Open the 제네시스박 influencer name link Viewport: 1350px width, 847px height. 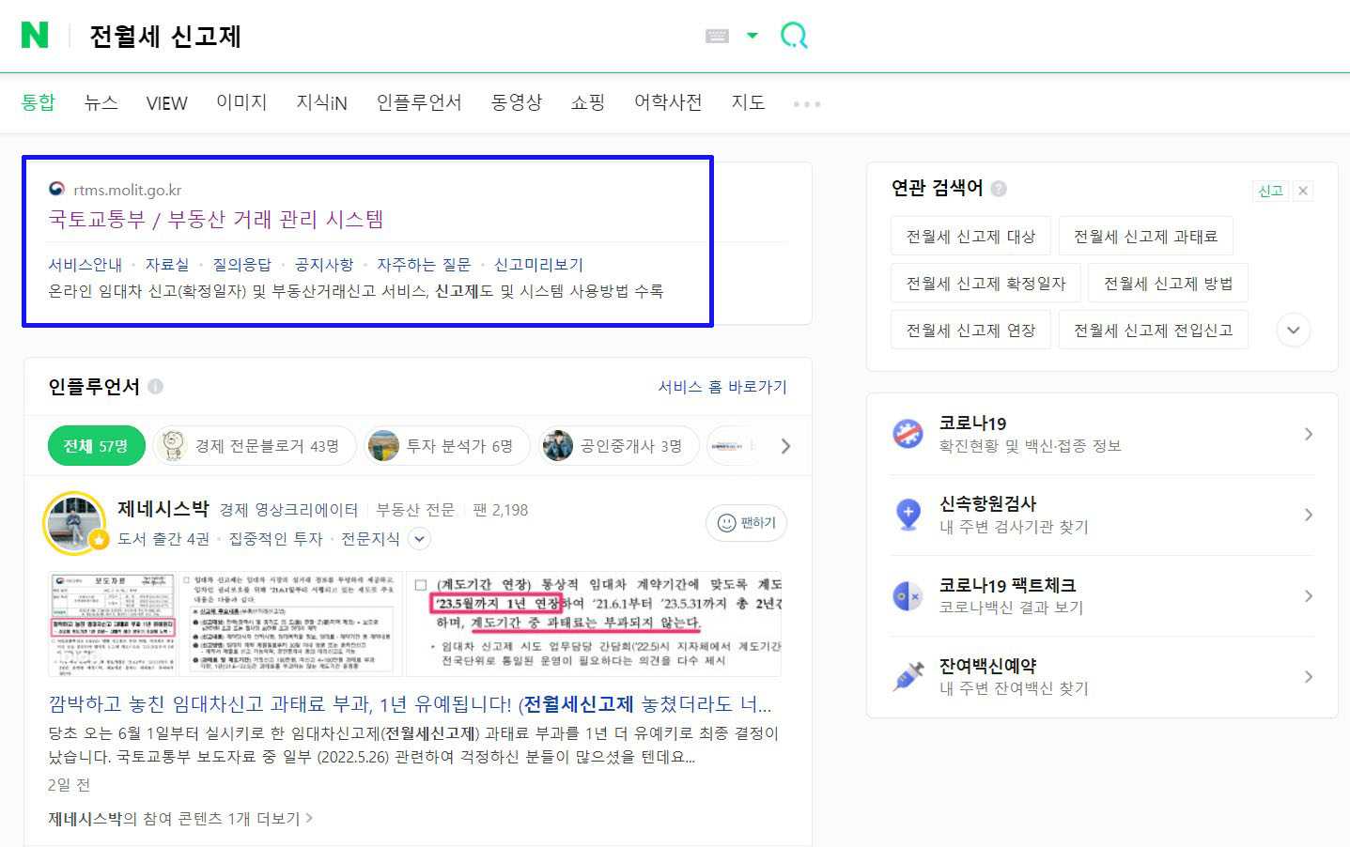(163, 509)
